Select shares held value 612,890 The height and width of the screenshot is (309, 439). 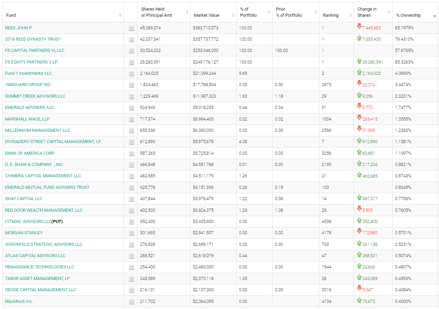tap(148, 142)
